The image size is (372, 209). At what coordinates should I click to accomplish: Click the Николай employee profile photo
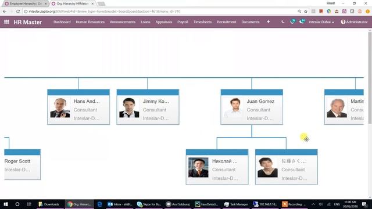(x=198, y=168)
